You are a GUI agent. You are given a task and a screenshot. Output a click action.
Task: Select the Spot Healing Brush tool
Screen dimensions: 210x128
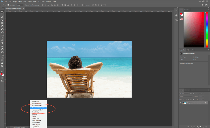[x=2, y=29]
